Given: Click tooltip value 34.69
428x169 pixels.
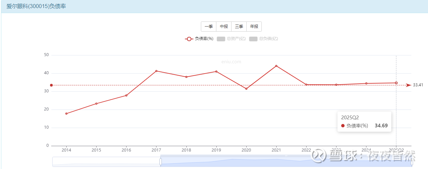Looking at the screenshot, I should (381, 126).
